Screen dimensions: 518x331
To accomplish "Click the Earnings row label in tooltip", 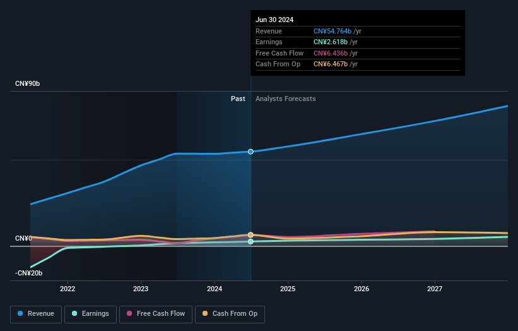I will 269,42.
